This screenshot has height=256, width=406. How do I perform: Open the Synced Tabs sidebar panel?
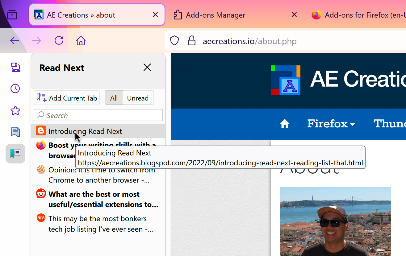click(15, 67)
